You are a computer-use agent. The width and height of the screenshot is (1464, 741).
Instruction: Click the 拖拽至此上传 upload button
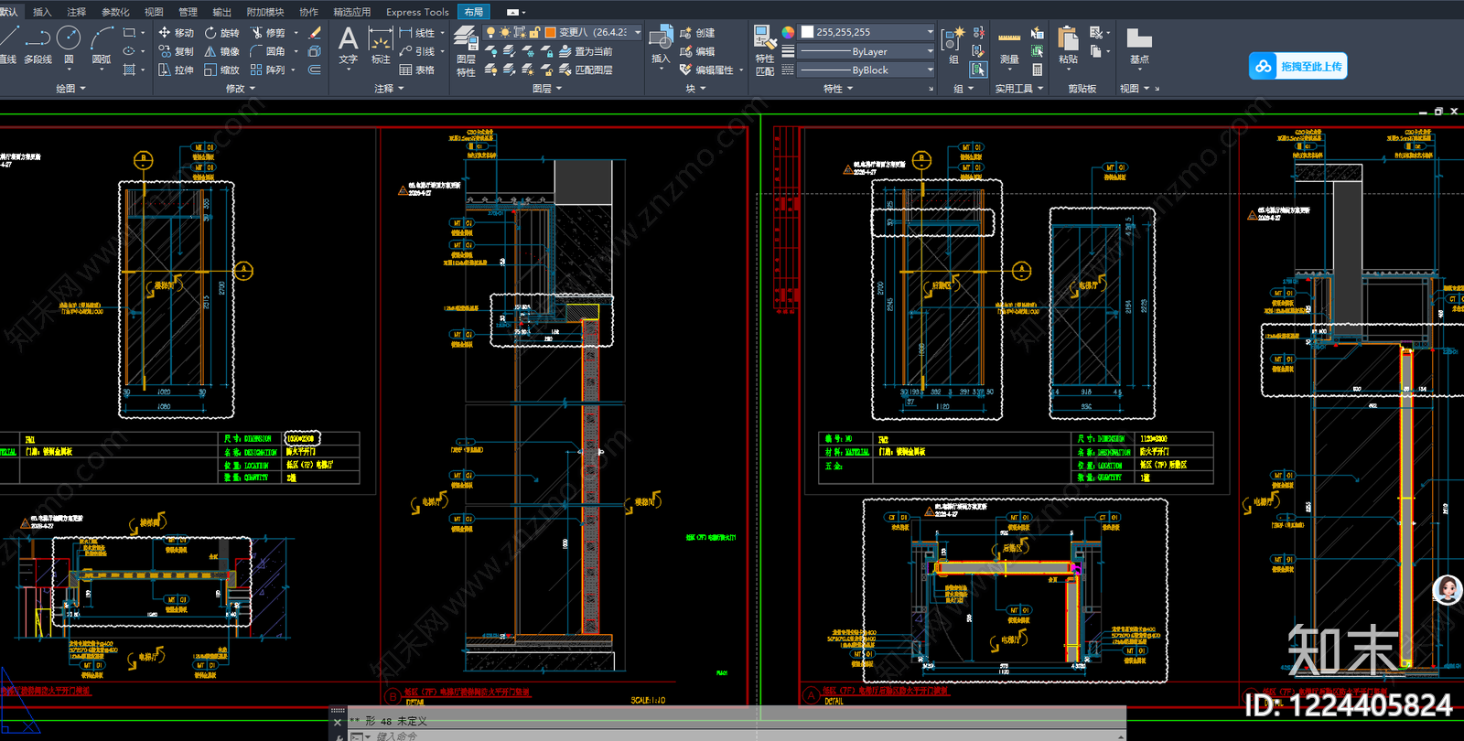tap(1297, 66)
